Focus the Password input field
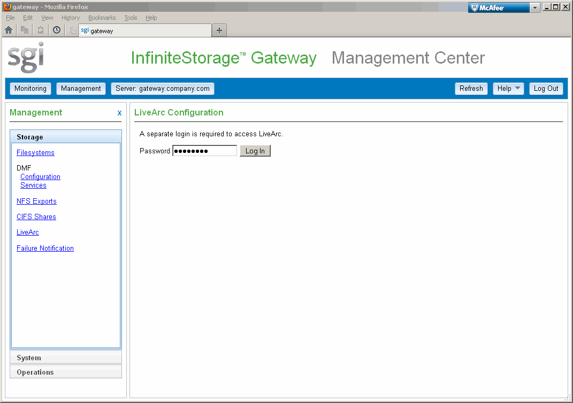 204,151
